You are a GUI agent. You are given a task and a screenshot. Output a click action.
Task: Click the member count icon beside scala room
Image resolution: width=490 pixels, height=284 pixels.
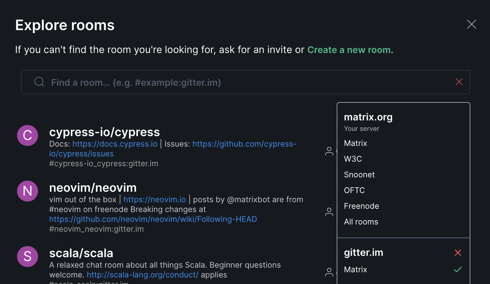point(329,272)
